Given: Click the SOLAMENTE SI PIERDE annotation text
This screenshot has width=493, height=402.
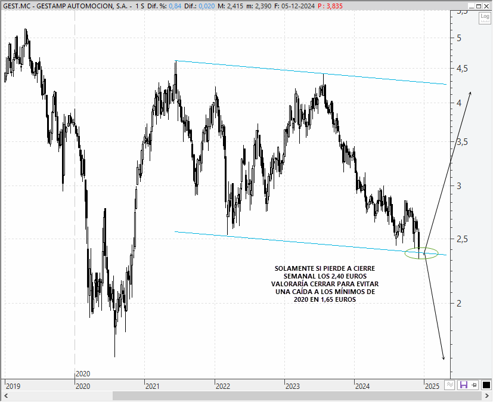Looking at the screenshot, I should [x=325, y=284].
